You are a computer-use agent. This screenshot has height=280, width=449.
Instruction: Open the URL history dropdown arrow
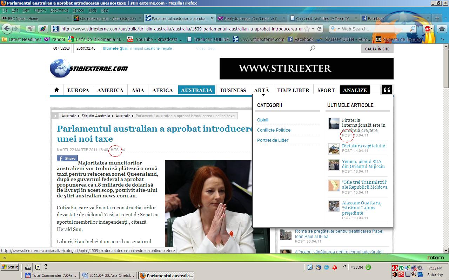tap(314, 29)
